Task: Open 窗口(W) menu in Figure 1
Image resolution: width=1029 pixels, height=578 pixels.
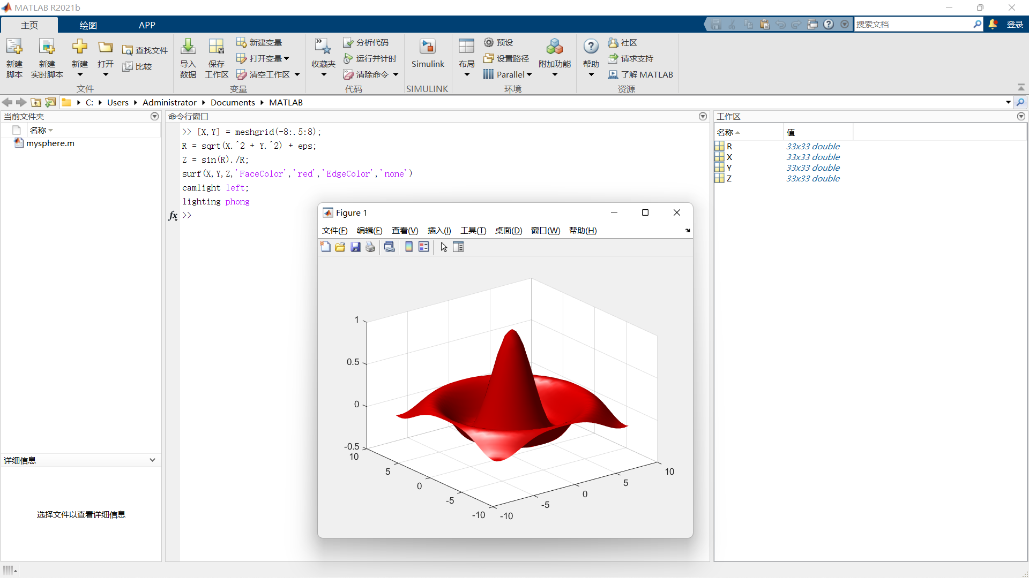Action: (x=545, y=230)
